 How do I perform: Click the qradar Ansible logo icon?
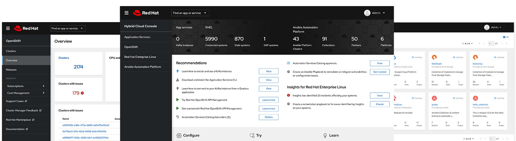[434, 98]
